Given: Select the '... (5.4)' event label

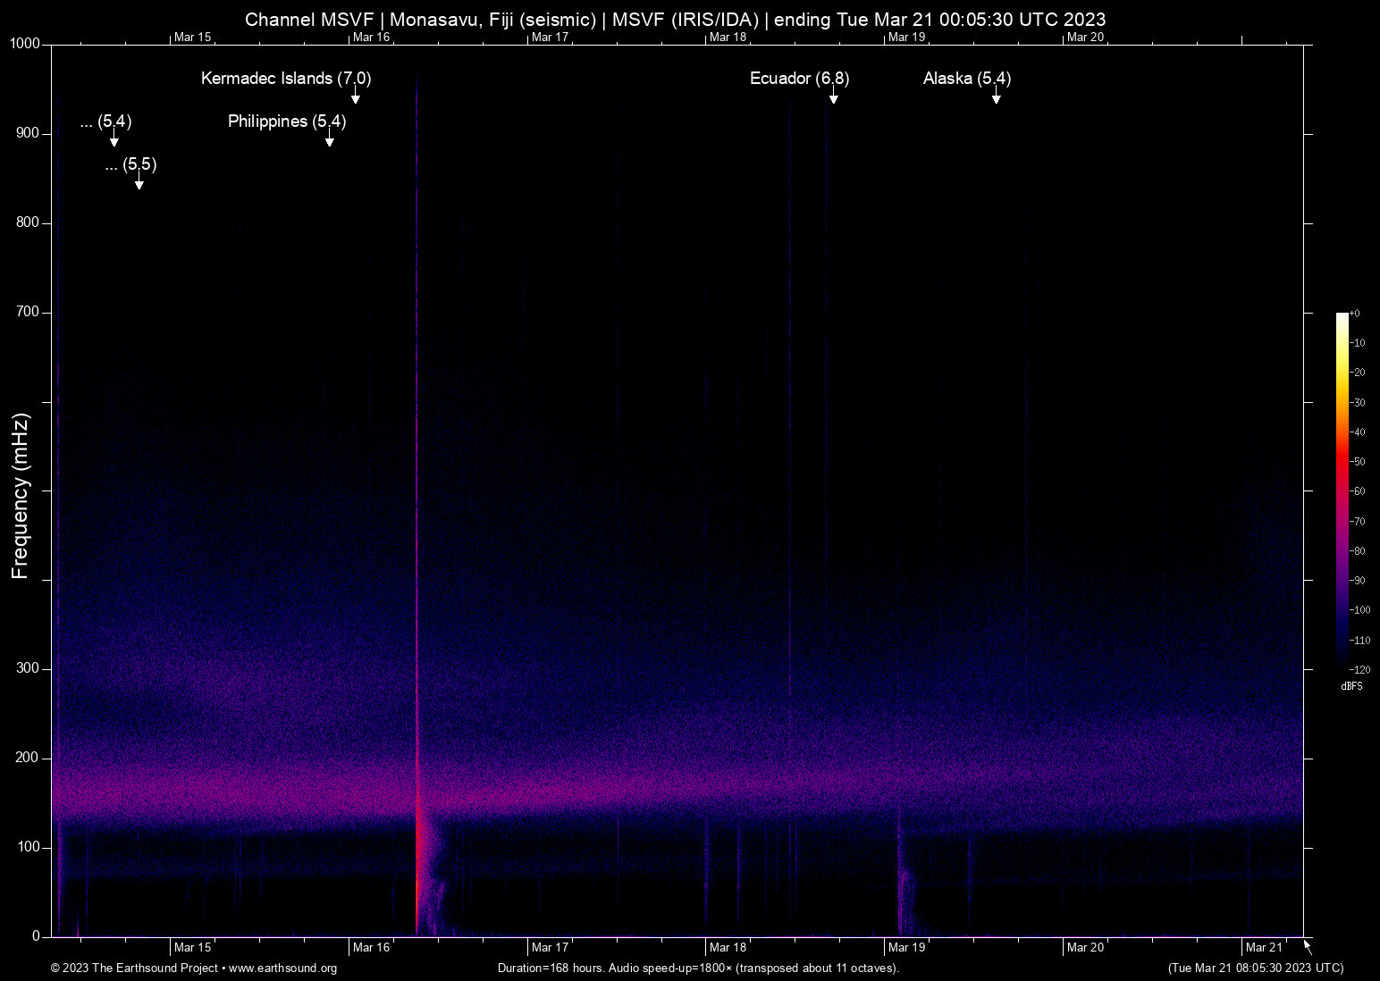Looking at the screenshot, I should tap(105, 122).
